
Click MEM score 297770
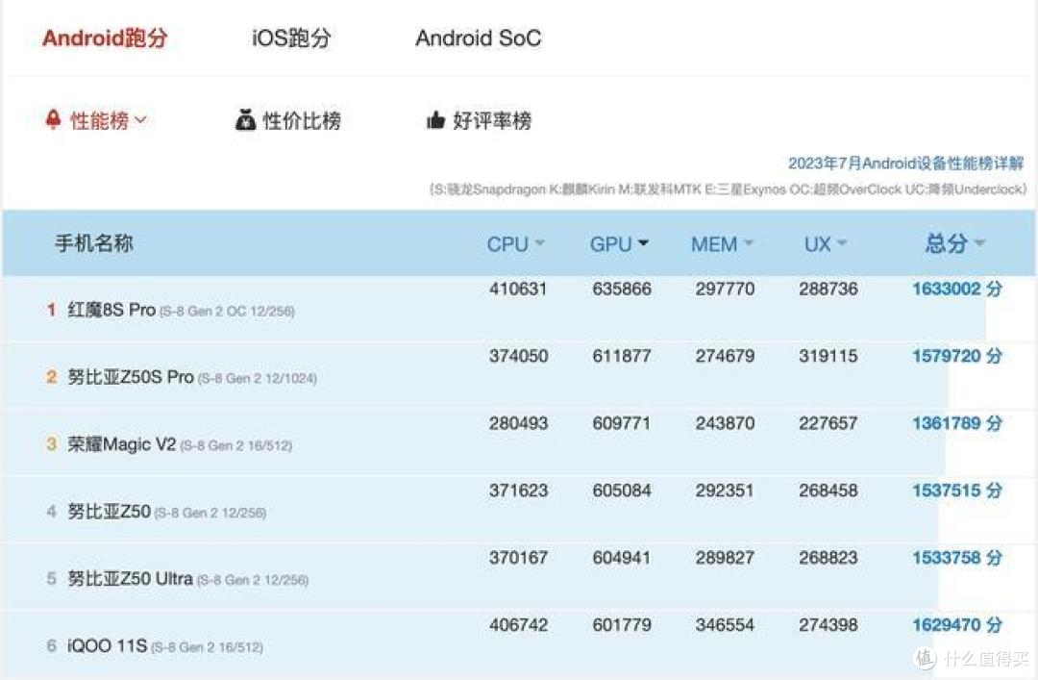click(x=725, y=289)
